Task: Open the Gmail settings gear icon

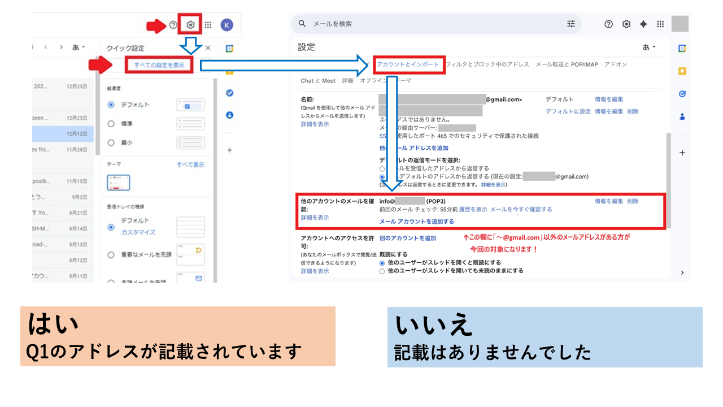Action: 626,24
